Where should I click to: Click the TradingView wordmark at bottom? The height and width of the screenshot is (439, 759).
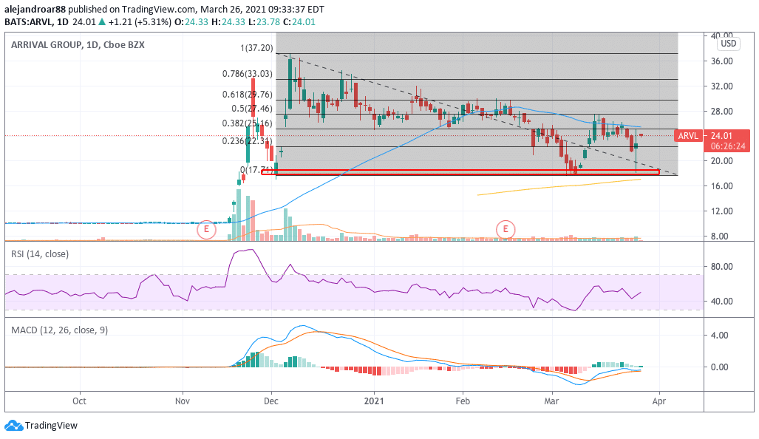point(51,426)
